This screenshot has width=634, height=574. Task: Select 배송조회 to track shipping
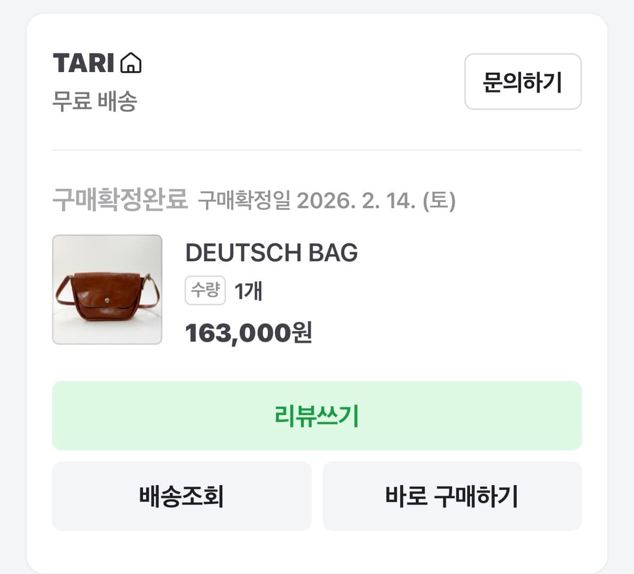click(x=181, y=496)
